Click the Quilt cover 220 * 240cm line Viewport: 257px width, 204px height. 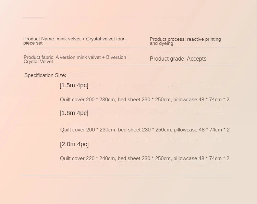[x=145, y=158]
